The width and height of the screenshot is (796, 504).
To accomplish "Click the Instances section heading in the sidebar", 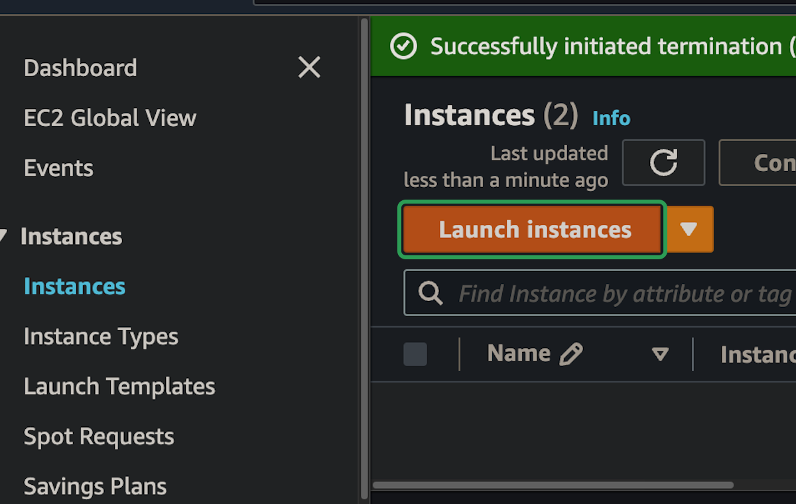I will click(x=71, y=236).
